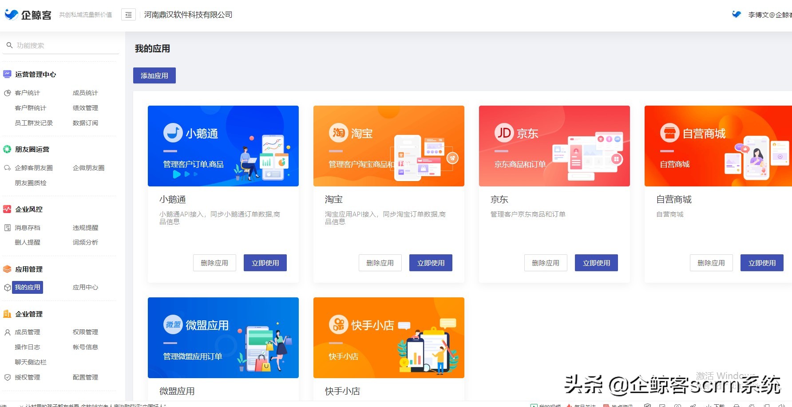The width and height of the screenshot is (792, 407).
Task: Click the 成员管理 person icon
Action: click(x=7, y=332)
